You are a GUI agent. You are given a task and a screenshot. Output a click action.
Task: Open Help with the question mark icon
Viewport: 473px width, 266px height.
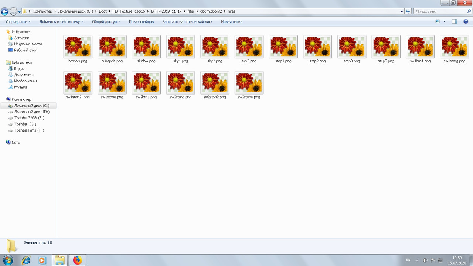466,21
